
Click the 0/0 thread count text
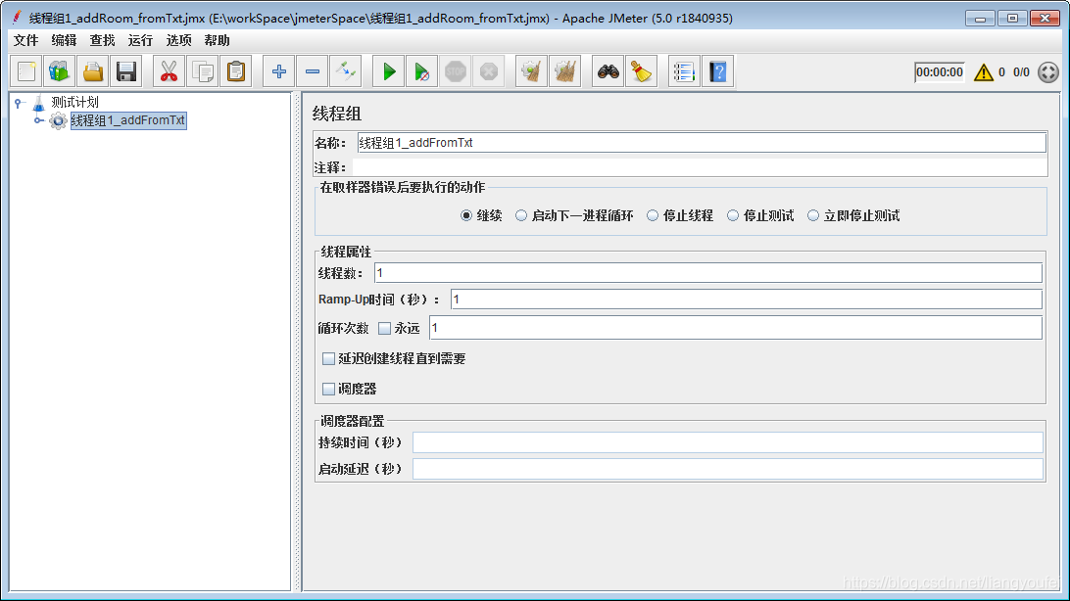point(1021,72)
